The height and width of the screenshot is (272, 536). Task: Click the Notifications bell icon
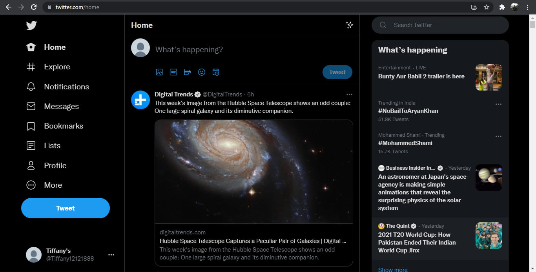(31, 87)
